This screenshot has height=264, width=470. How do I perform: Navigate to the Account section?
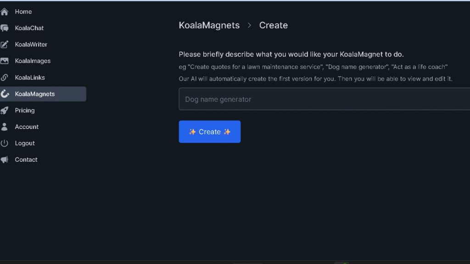[x=27, y=126]
